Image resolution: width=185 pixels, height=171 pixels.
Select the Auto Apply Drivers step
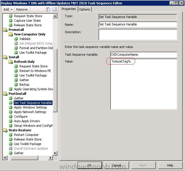27,121
